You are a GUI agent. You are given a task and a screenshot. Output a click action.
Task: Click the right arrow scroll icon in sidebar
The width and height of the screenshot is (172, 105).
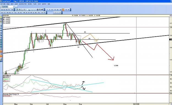pos(1,33)
